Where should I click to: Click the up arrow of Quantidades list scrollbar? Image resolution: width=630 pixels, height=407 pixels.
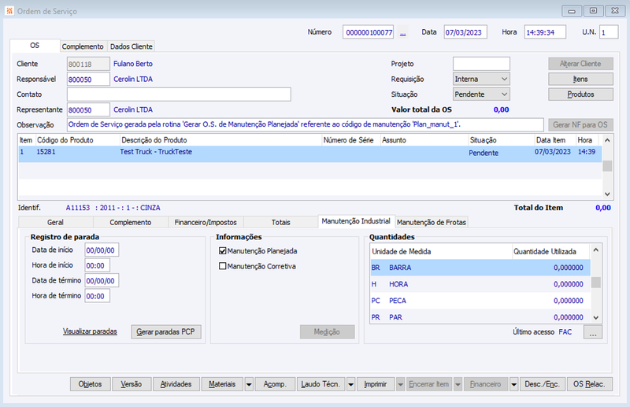(x=596, y=250)
